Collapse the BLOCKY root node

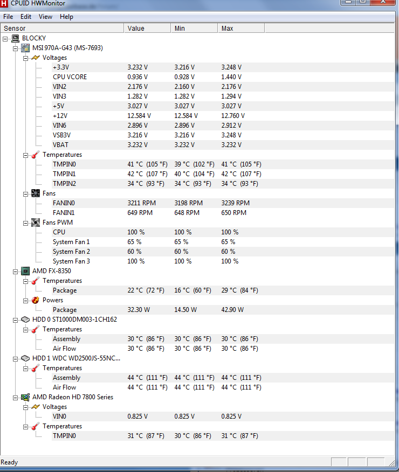coord(5,39)
